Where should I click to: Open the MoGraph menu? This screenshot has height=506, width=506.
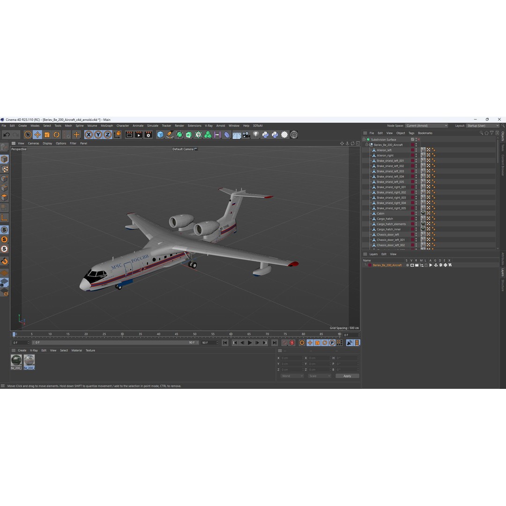[x=107, y=126]
